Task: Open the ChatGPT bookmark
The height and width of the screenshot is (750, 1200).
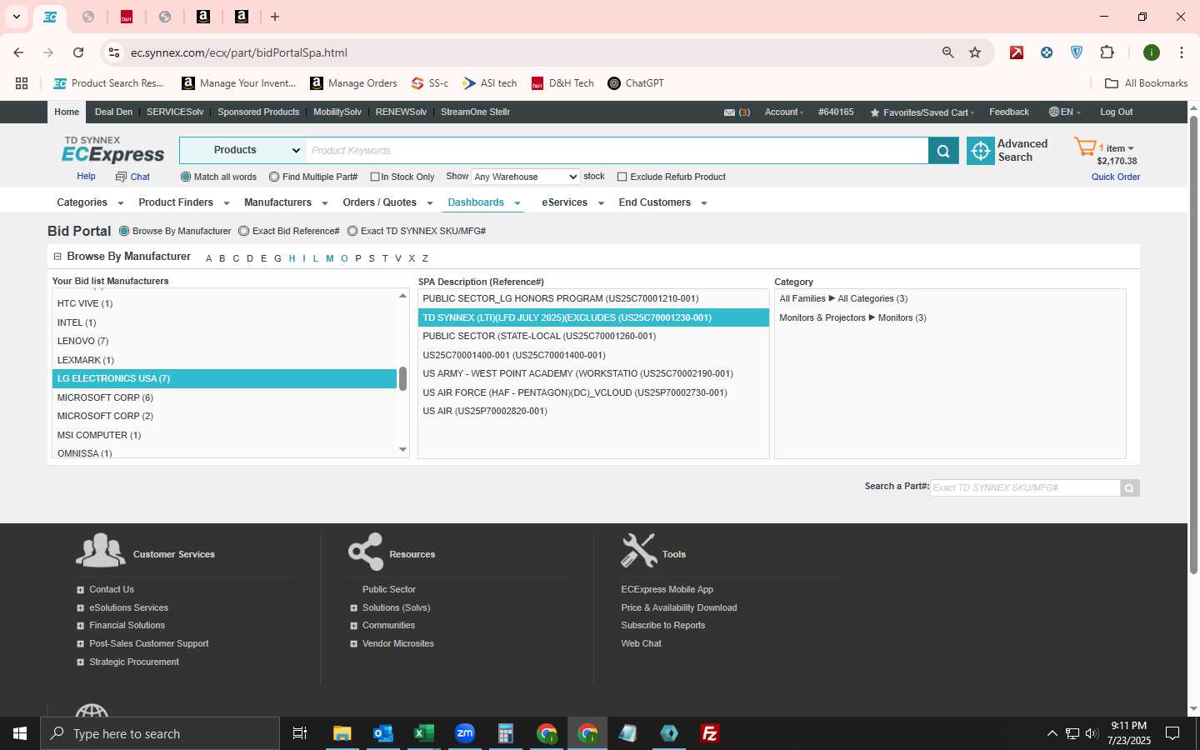Action: click(636, 83)
